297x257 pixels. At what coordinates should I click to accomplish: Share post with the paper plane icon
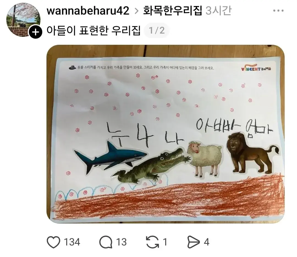pos(193,242)
